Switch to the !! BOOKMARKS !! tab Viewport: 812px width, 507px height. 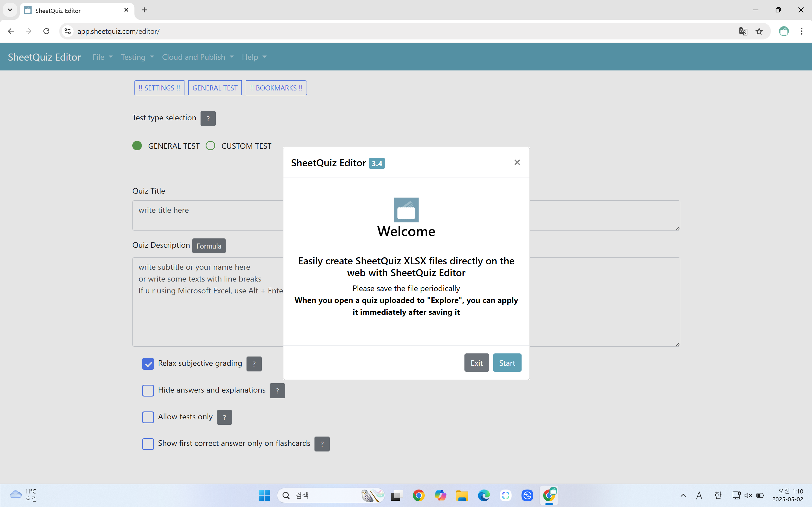coord(276,88)
